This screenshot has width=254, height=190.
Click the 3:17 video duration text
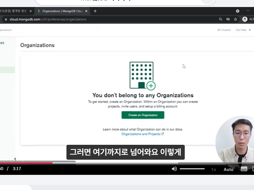coord(17,169)
